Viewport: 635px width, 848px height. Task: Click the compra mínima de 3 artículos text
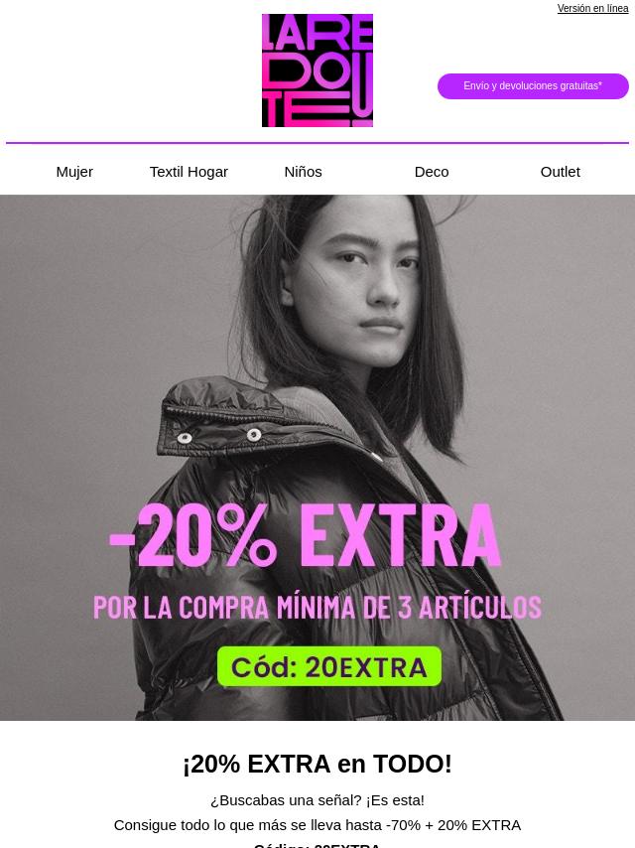click(317, 607)
